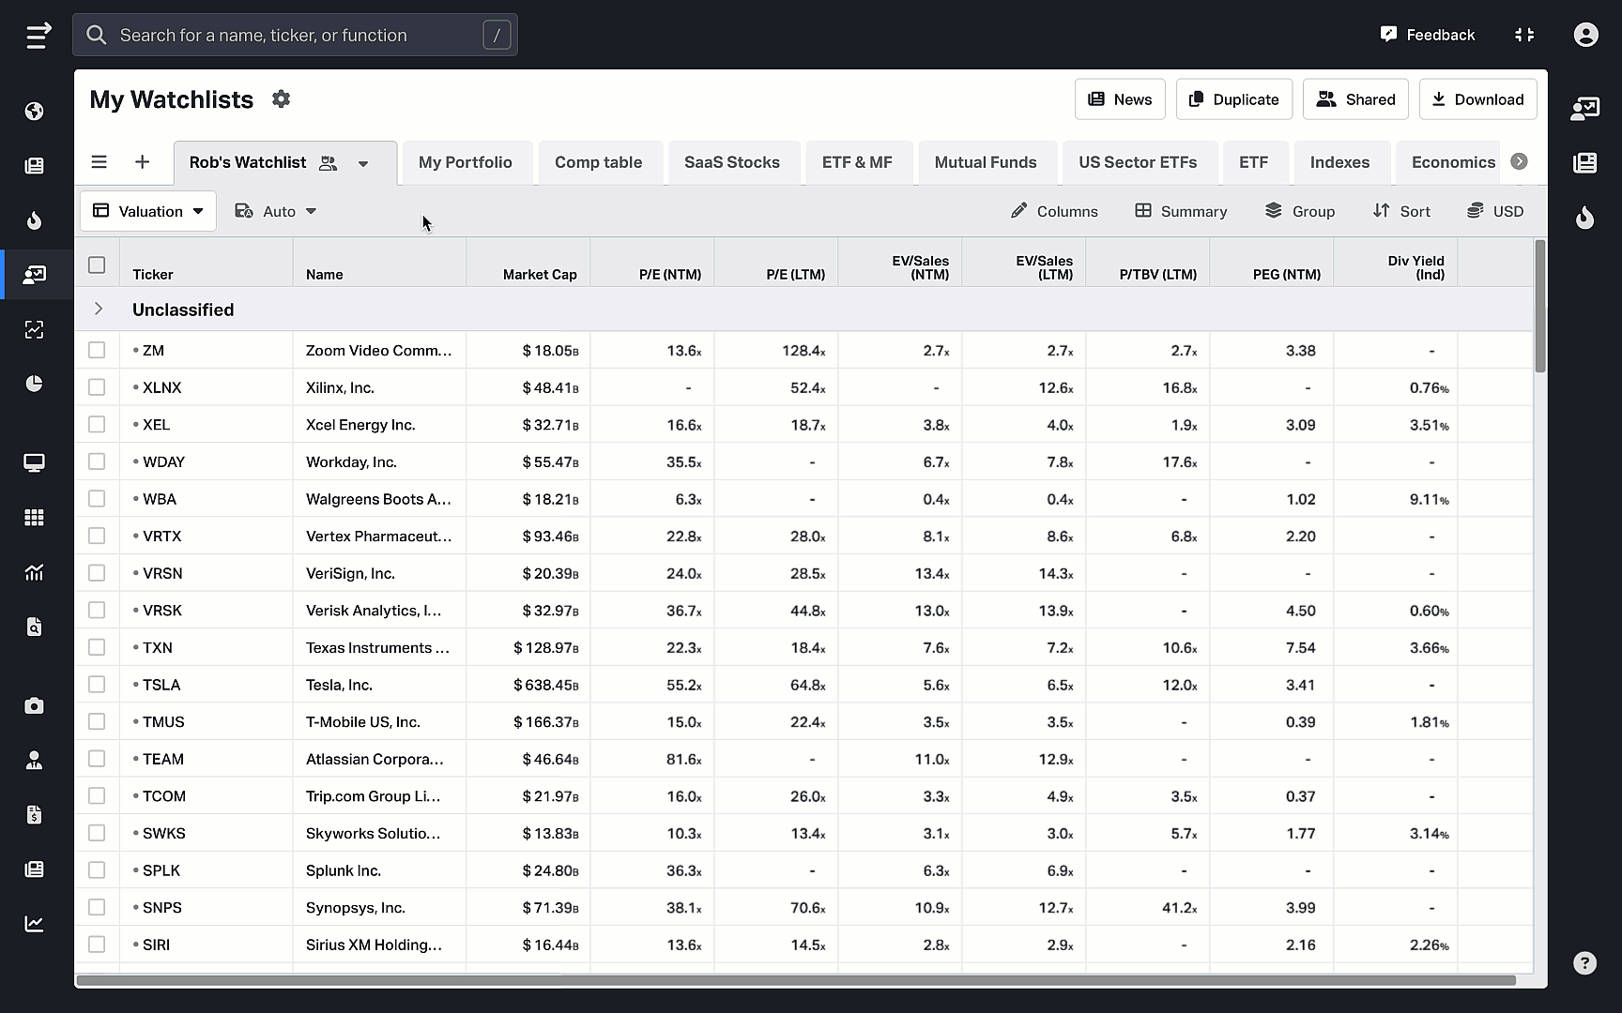Click the user account avatar icon
This screenshot has height=1013, width=1622.
click(x=1585, y=35)
